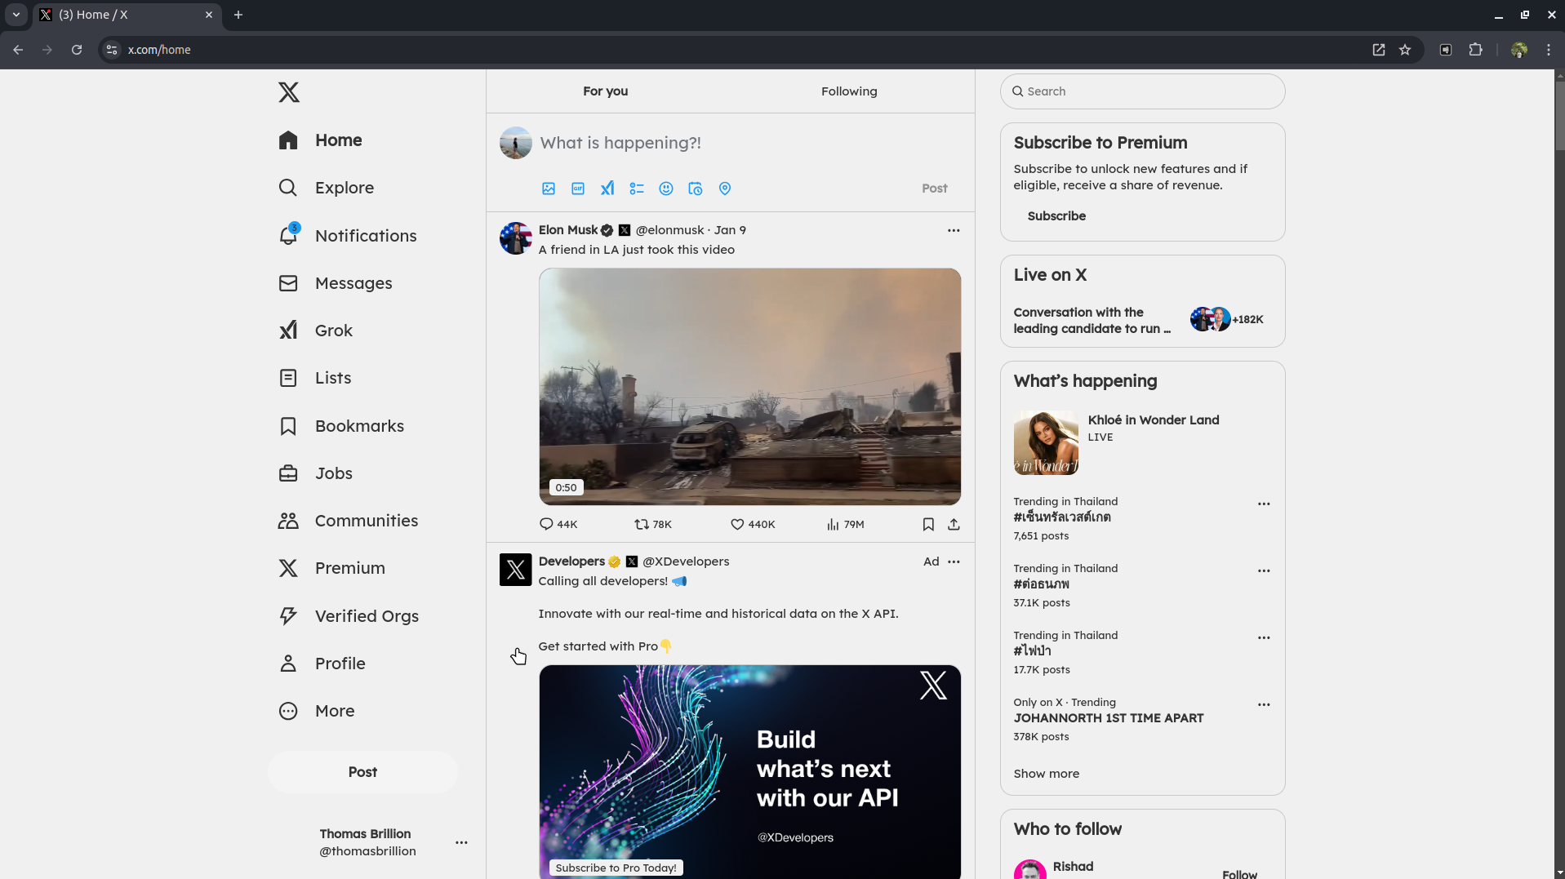Open Grok from the left sidebar

coord(333,331)
